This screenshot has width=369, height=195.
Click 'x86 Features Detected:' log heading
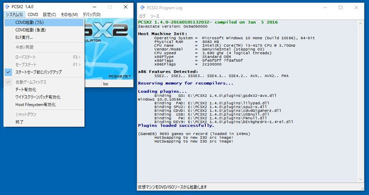tap(168, 72)
